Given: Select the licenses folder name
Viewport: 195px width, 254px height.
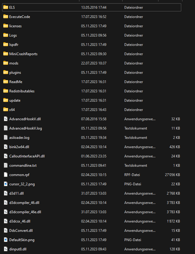Looking at the screenshot, I should click(15, 26).
